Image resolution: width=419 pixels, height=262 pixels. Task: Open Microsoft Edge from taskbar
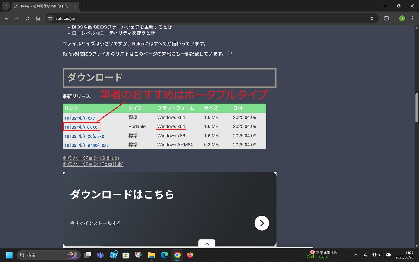(x=164, y=255)
